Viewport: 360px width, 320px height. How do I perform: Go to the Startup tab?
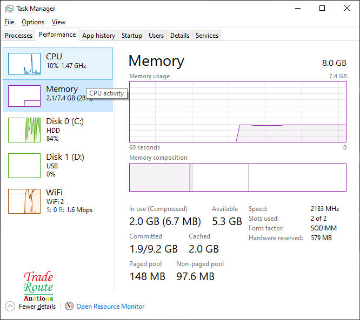[132, 36]
